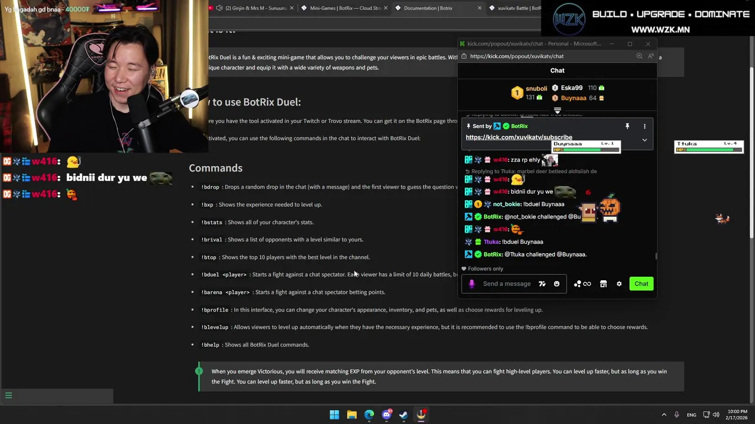Open volume control tray icon
The image size is (755, 424).
pyautogui.click(x=717, y=415)
